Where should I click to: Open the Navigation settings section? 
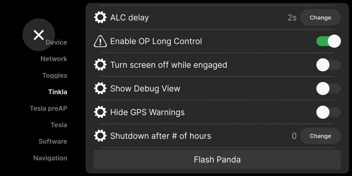click(x=50, y=158)
